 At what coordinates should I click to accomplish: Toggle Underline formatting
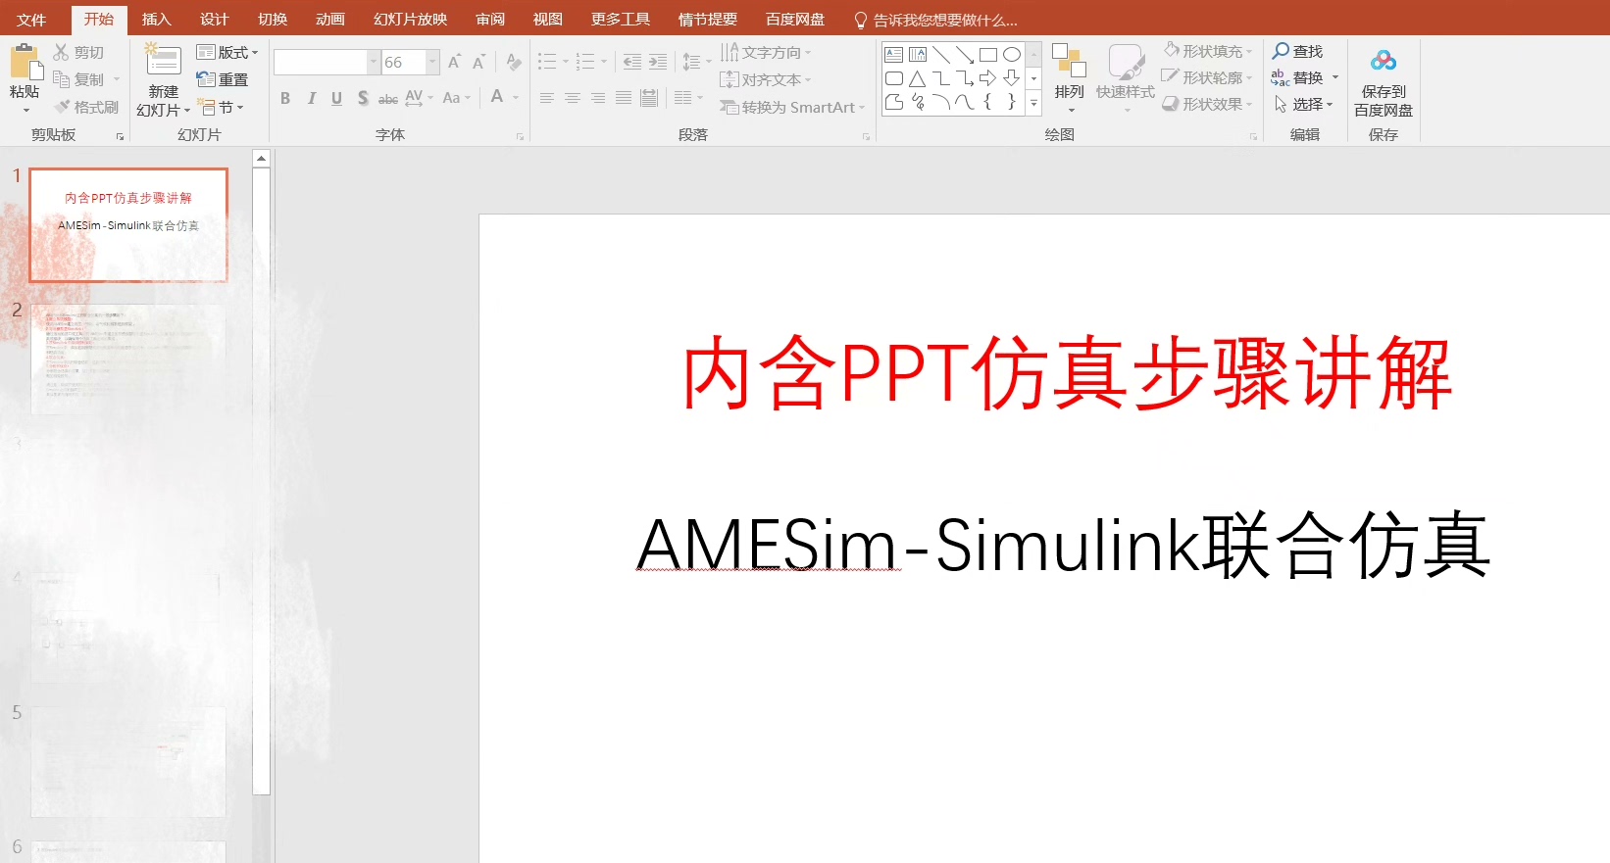pos(336,98)
